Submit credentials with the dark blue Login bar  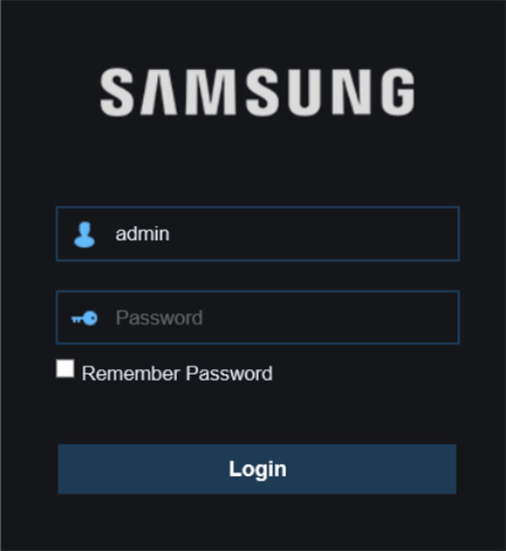[x=257, y=469]
